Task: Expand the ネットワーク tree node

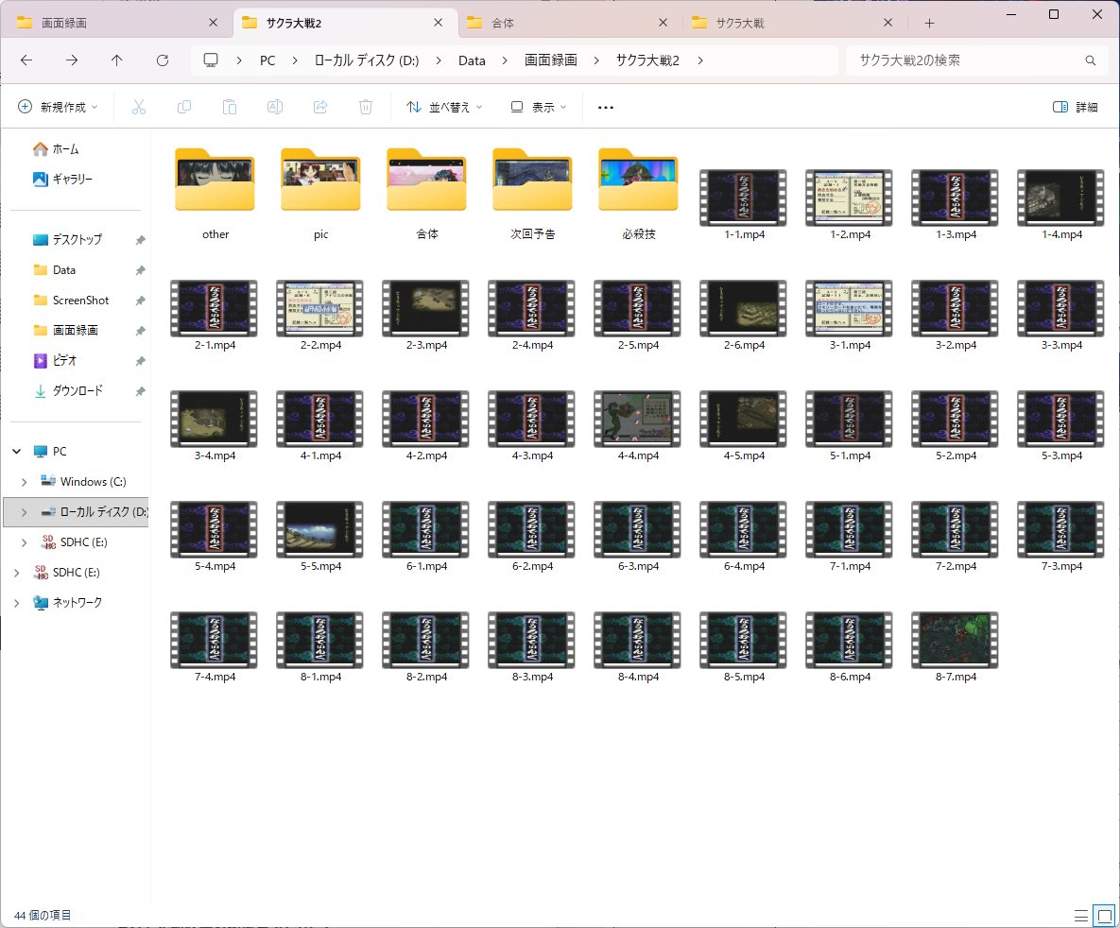Action: [16, 603]
